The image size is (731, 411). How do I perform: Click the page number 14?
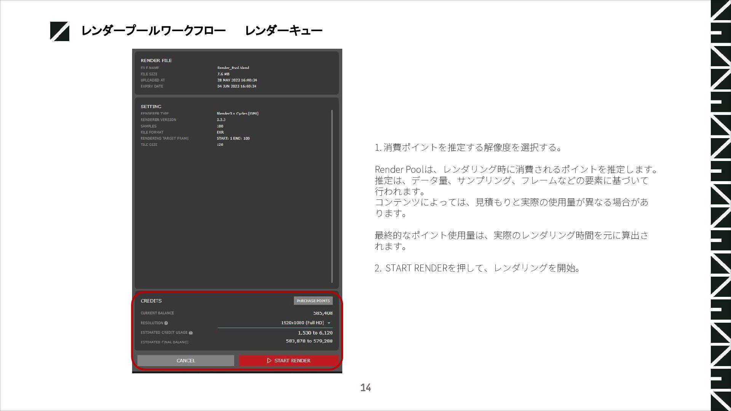point(365,387)
